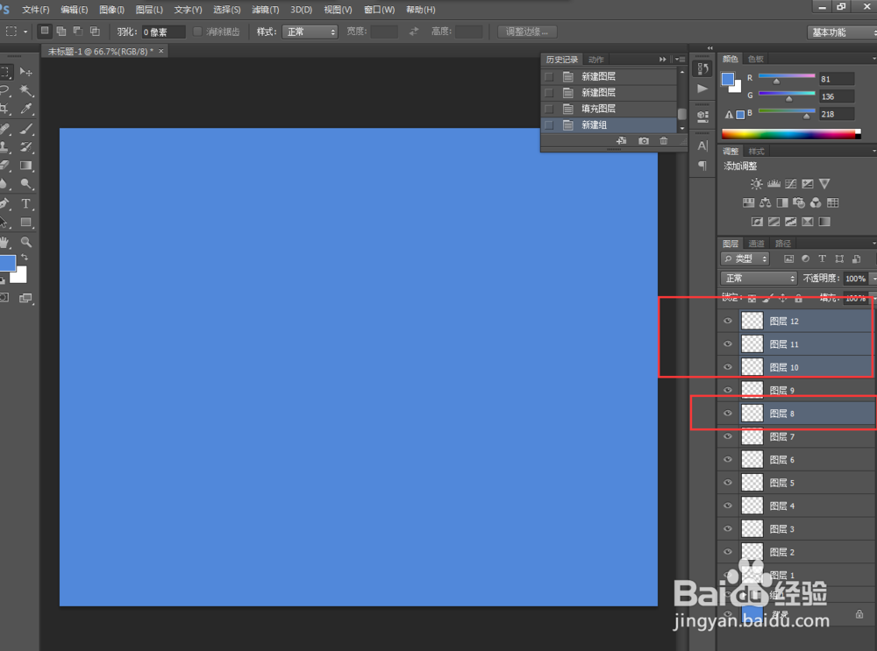The image size is (877, 651).
Task: Add Curves adjustment icon
Action: 790,184
